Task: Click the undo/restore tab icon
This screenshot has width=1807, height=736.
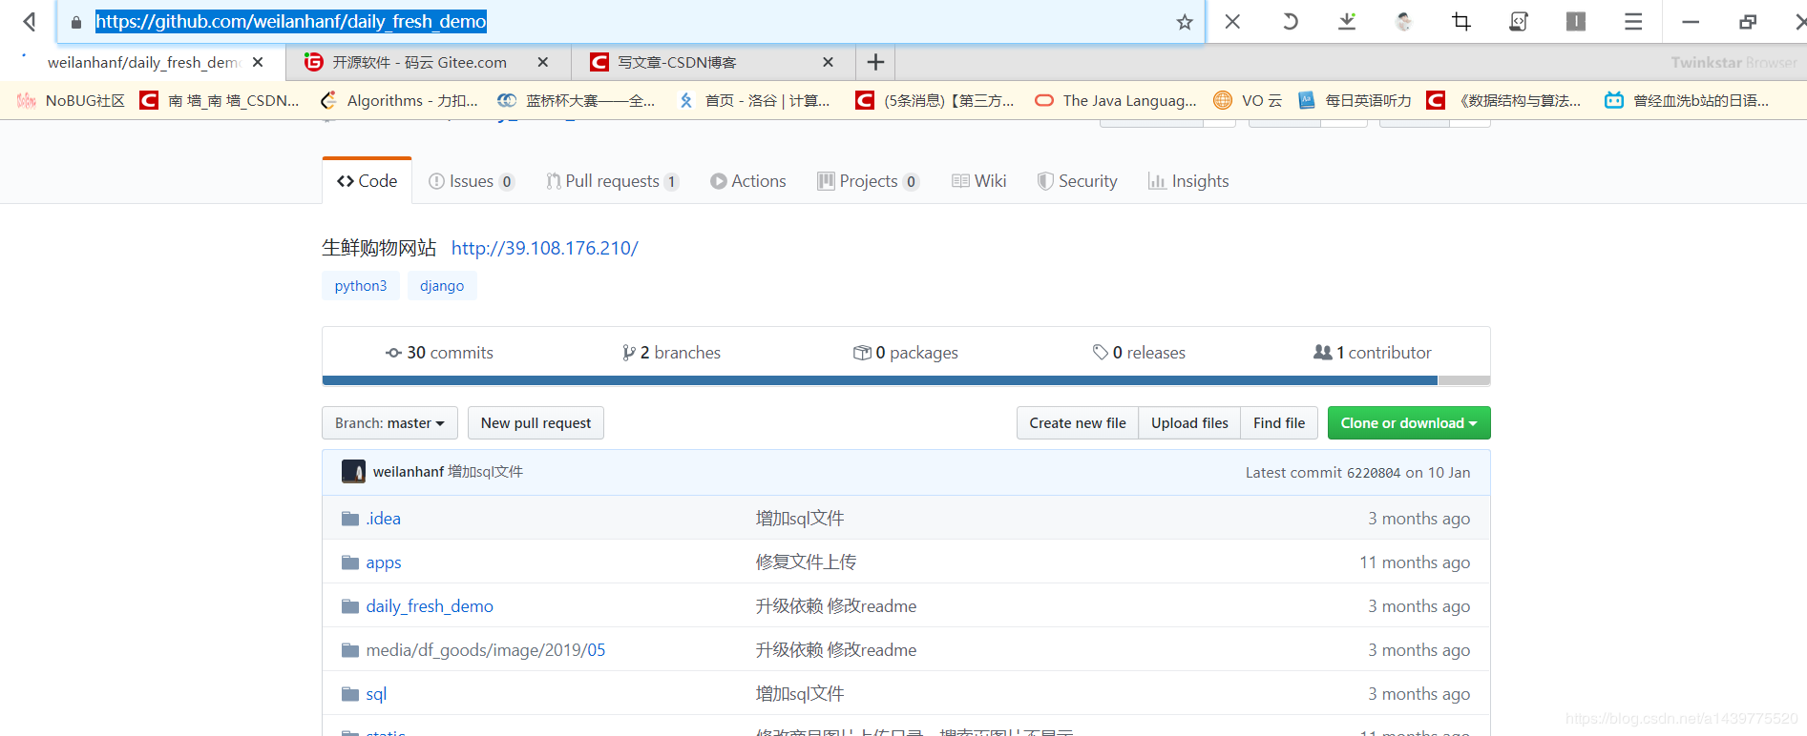Action: tap(1290, 21)
